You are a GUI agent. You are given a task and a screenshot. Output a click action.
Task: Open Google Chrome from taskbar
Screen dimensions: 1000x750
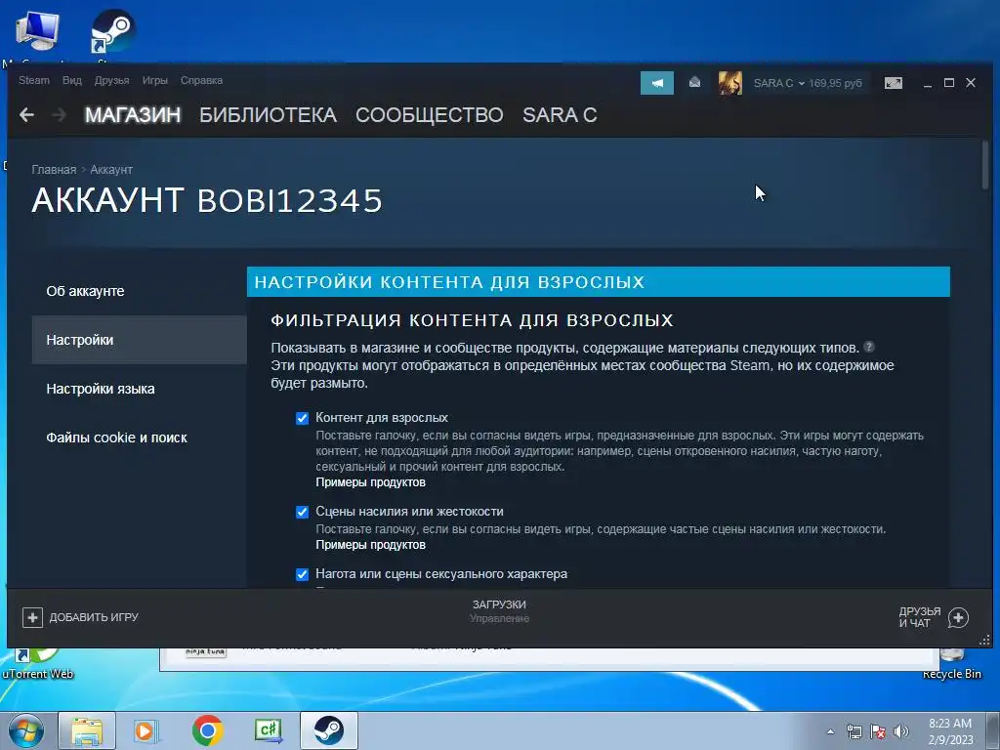tap(207, 730)
